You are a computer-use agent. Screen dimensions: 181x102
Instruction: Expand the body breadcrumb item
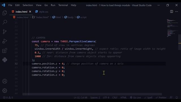(69, 17)
